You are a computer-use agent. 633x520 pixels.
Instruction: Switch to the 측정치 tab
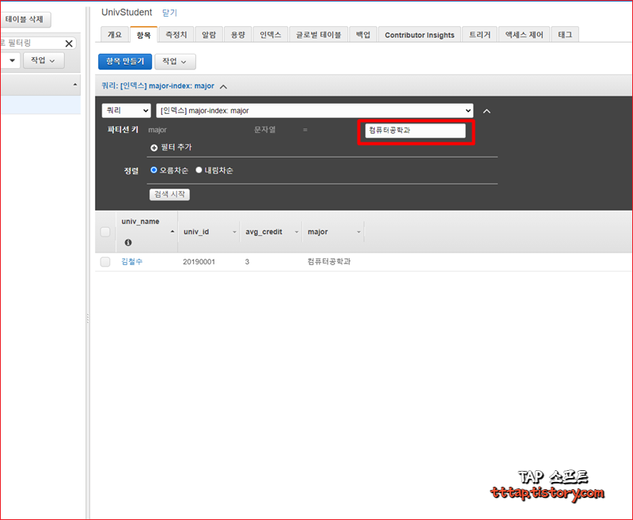176,35
